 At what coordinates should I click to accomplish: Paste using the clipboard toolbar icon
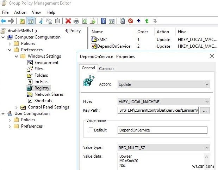(x=57, y=21)
